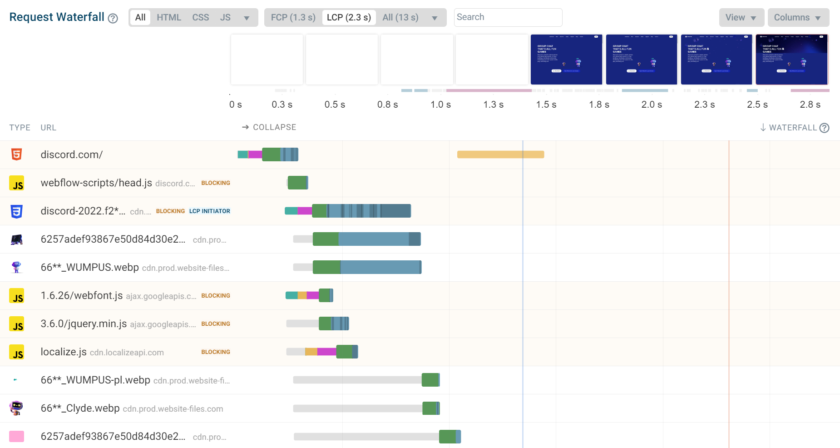
Task: Open the 3.6.0/jquery.min.js request
Action: [x=84, y=324]
